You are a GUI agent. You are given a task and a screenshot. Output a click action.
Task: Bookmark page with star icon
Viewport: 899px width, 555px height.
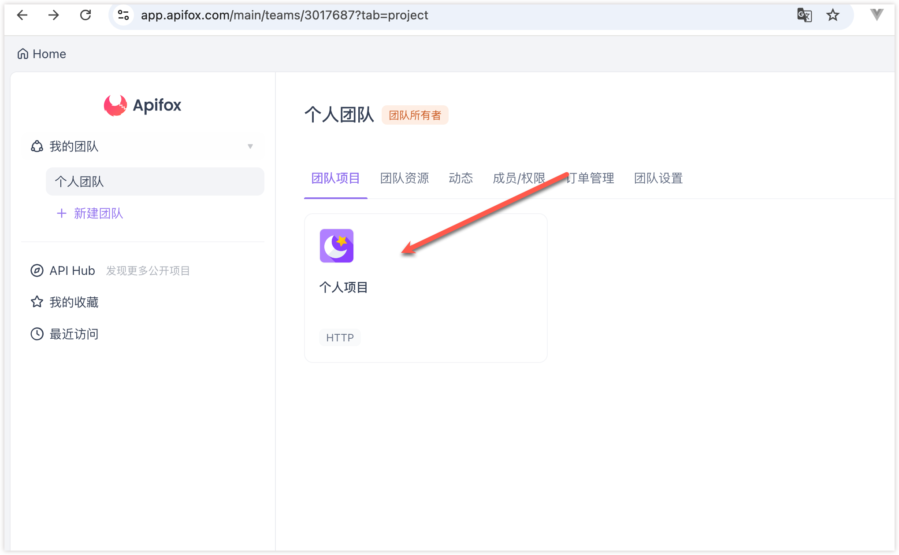point(832,15)
